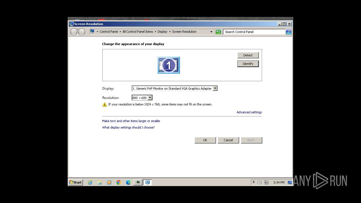Launch Microsoft Edge from taskbar

pos(128,182)
